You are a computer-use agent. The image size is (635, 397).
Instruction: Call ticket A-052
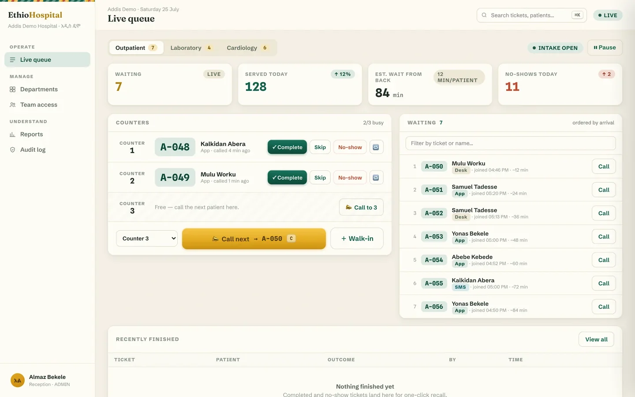point(604,213)
